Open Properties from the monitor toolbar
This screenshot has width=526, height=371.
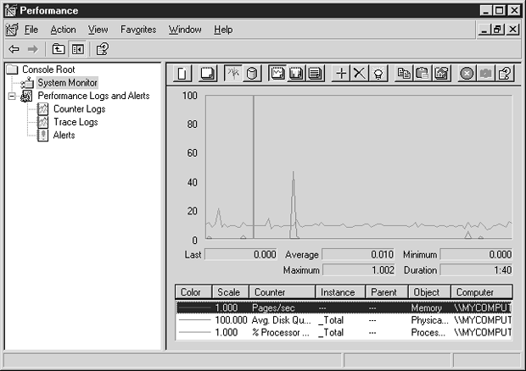pyautogui.click(x=441, y=74)
